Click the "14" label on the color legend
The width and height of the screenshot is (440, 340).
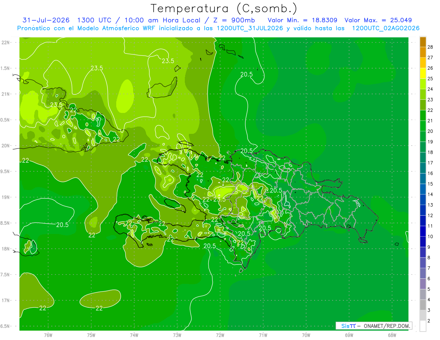430,194
